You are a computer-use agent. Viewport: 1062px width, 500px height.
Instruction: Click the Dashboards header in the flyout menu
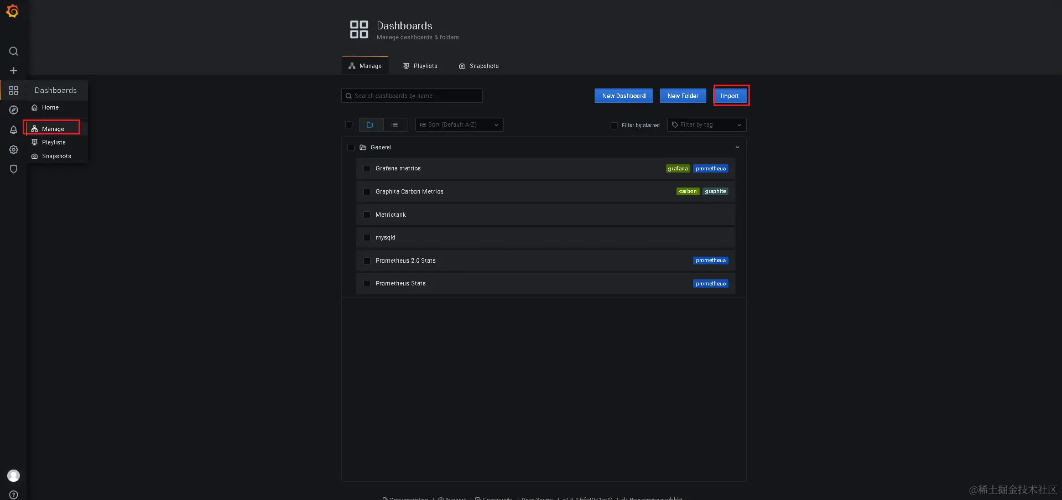[x=56, y=90]
